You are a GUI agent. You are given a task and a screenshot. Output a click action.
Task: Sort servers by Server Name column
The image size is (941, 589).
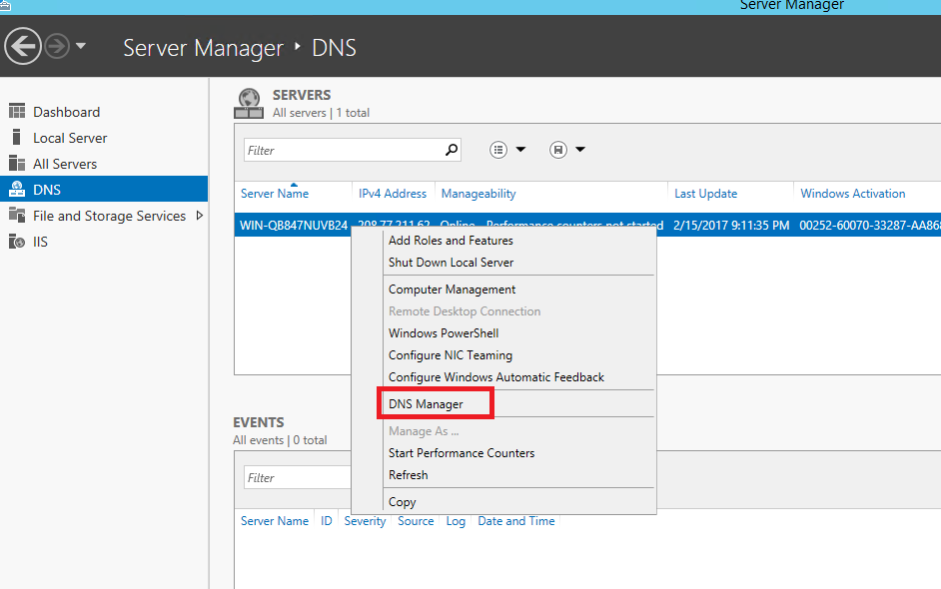tap(275, 194)
